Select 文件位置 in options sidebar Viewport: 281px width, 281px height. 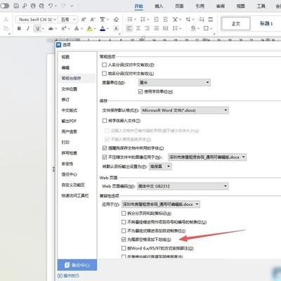(69, 89)
